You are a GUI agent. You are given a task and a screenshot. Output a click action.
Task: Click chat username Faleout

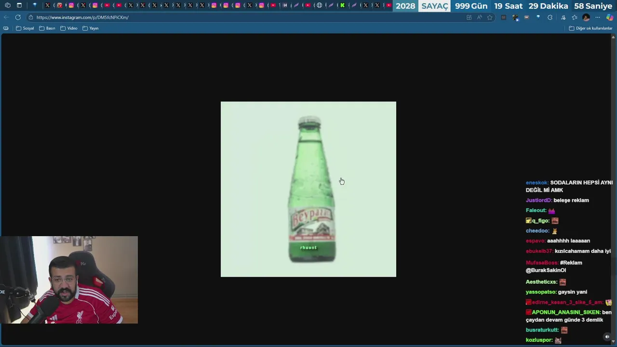[x=536, y=210]
